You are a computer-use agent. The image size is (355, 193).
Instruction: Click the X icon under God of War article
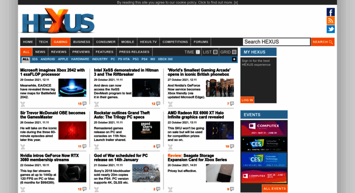pos(96,190)
